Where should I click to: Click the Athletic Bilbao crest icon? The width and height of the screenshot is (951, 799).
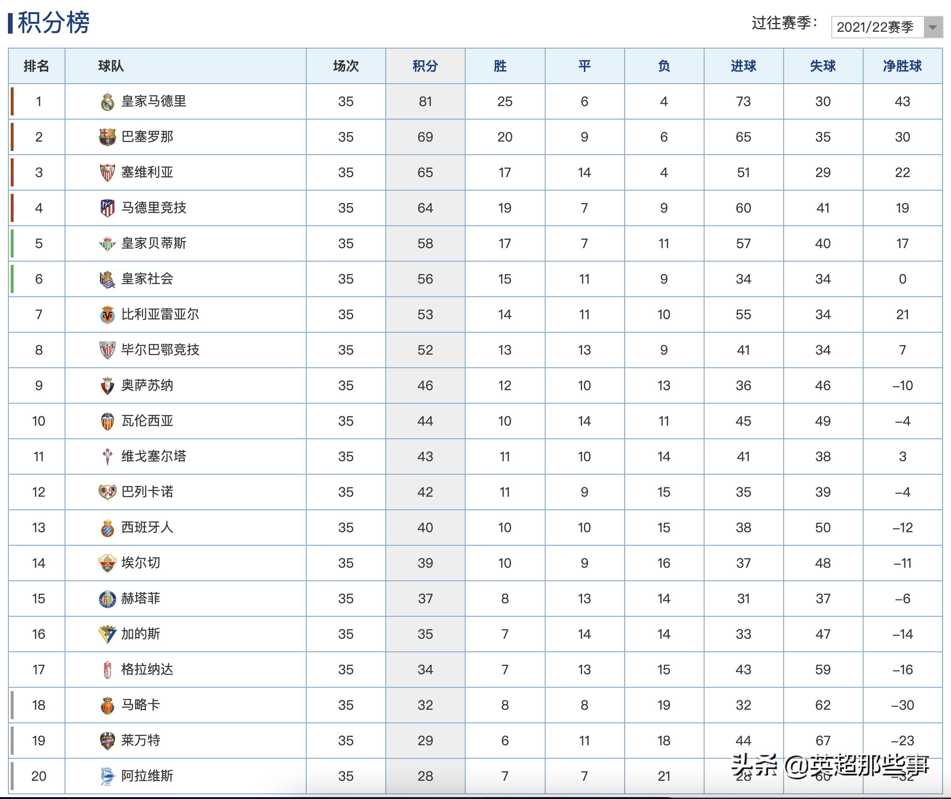(108, 350)
